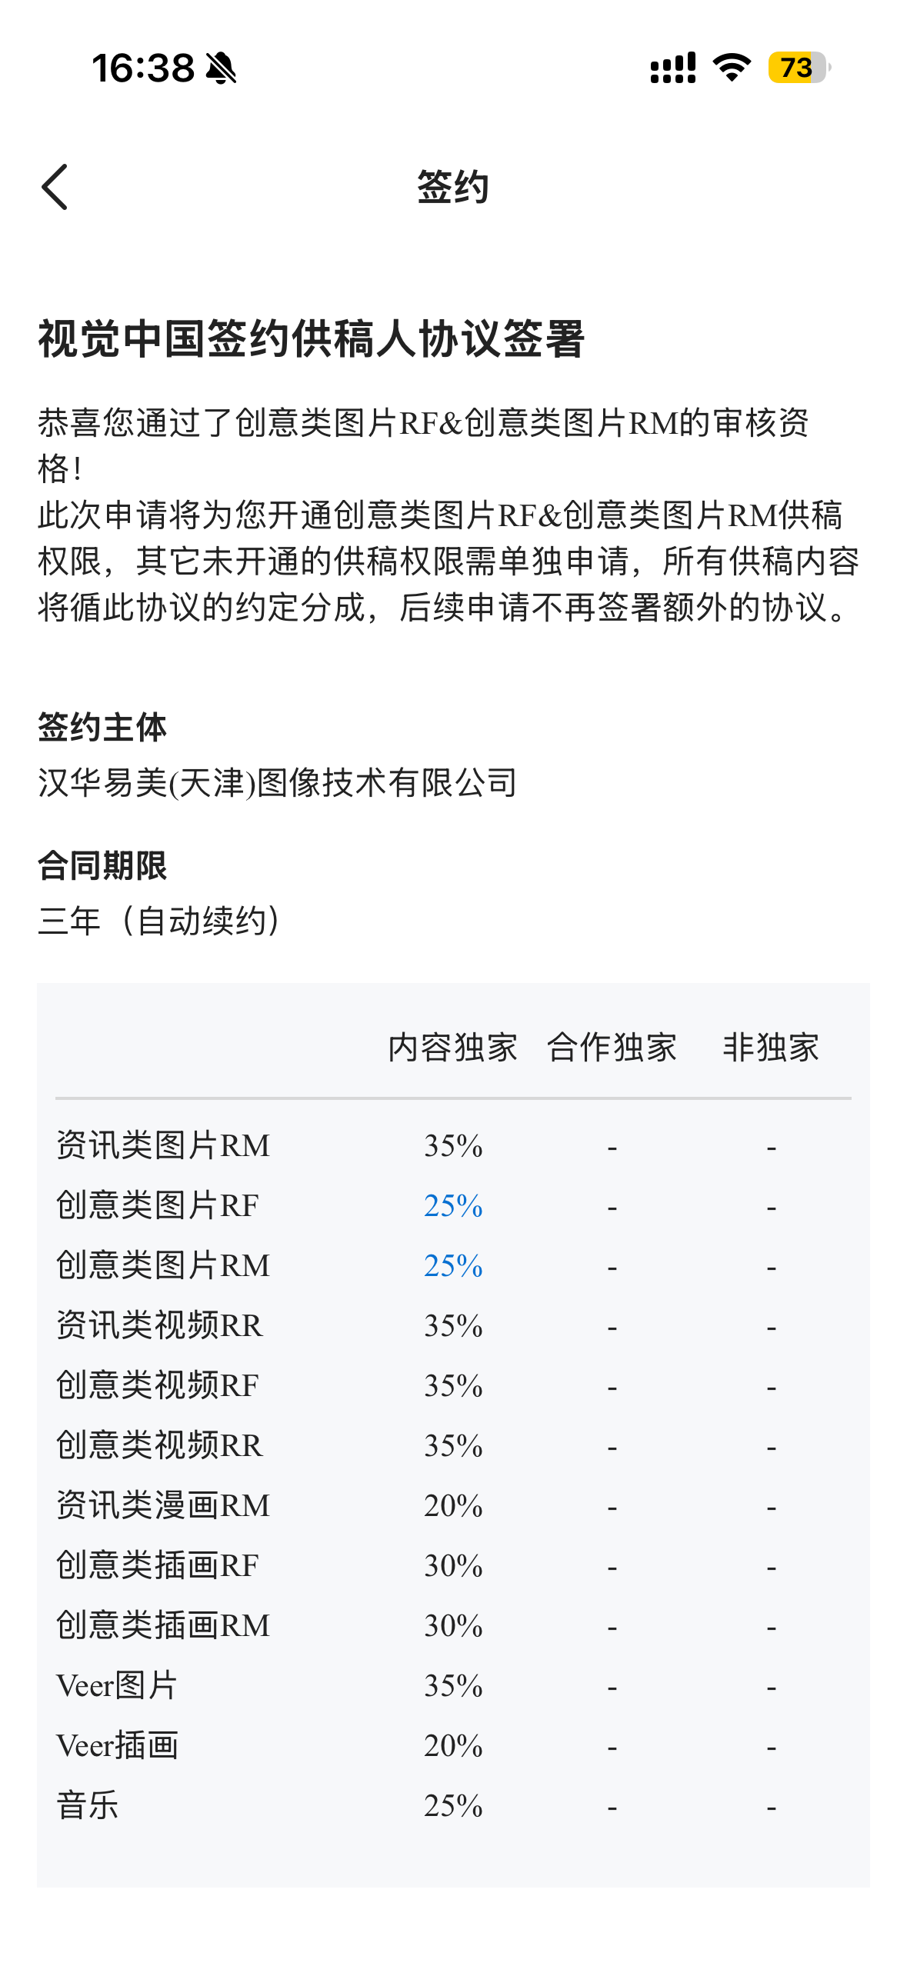The width and height of the screenshot is (907, 1966).
Task: Tap the status bar clock
Action: click(x=143, y=68)
